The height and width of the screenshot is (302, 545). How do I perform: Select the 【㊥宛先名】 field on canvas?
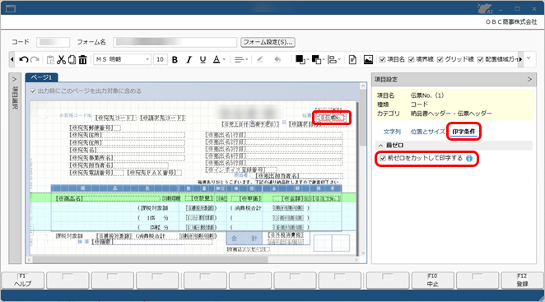pyautogui.click(x=127, y=150)
